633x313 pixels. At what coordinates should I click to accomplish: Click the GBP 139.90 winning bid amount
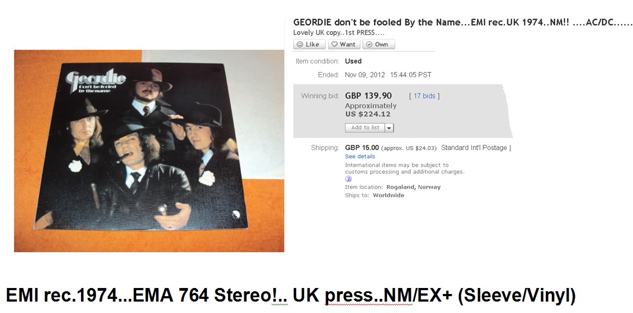coord(368,96)
